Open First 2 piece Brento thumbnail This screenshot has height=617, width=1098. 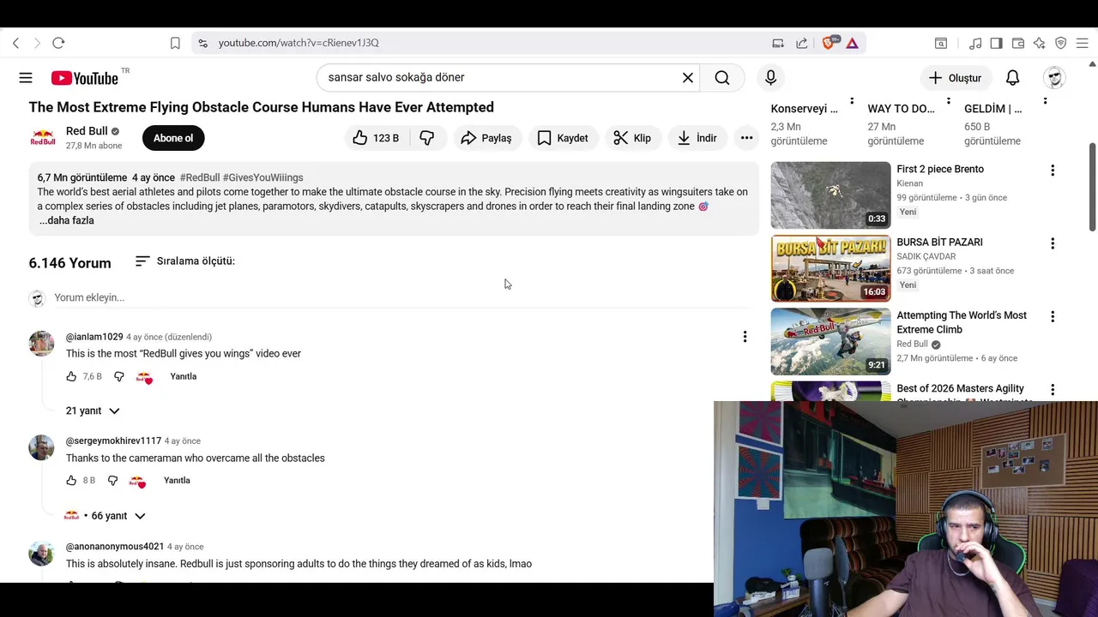[830, 195]
